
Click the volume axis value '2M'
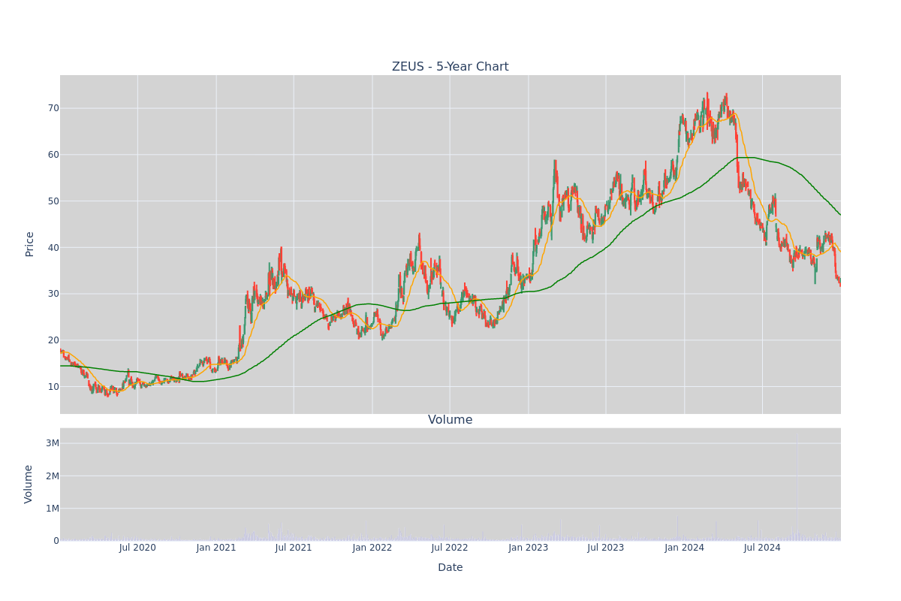click(x=53, y=476)
